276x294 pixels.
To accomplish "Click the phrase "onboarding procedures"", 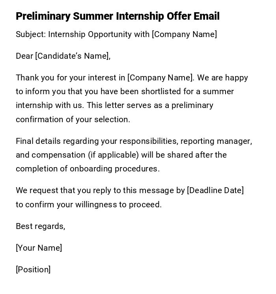I will (x=114, y=169).
